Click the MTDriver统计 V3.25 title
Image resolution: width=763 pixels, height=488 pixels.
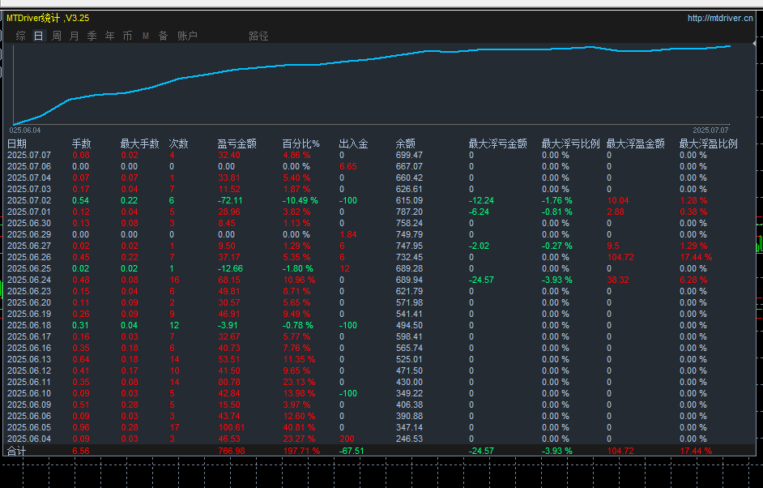point(48,18)
